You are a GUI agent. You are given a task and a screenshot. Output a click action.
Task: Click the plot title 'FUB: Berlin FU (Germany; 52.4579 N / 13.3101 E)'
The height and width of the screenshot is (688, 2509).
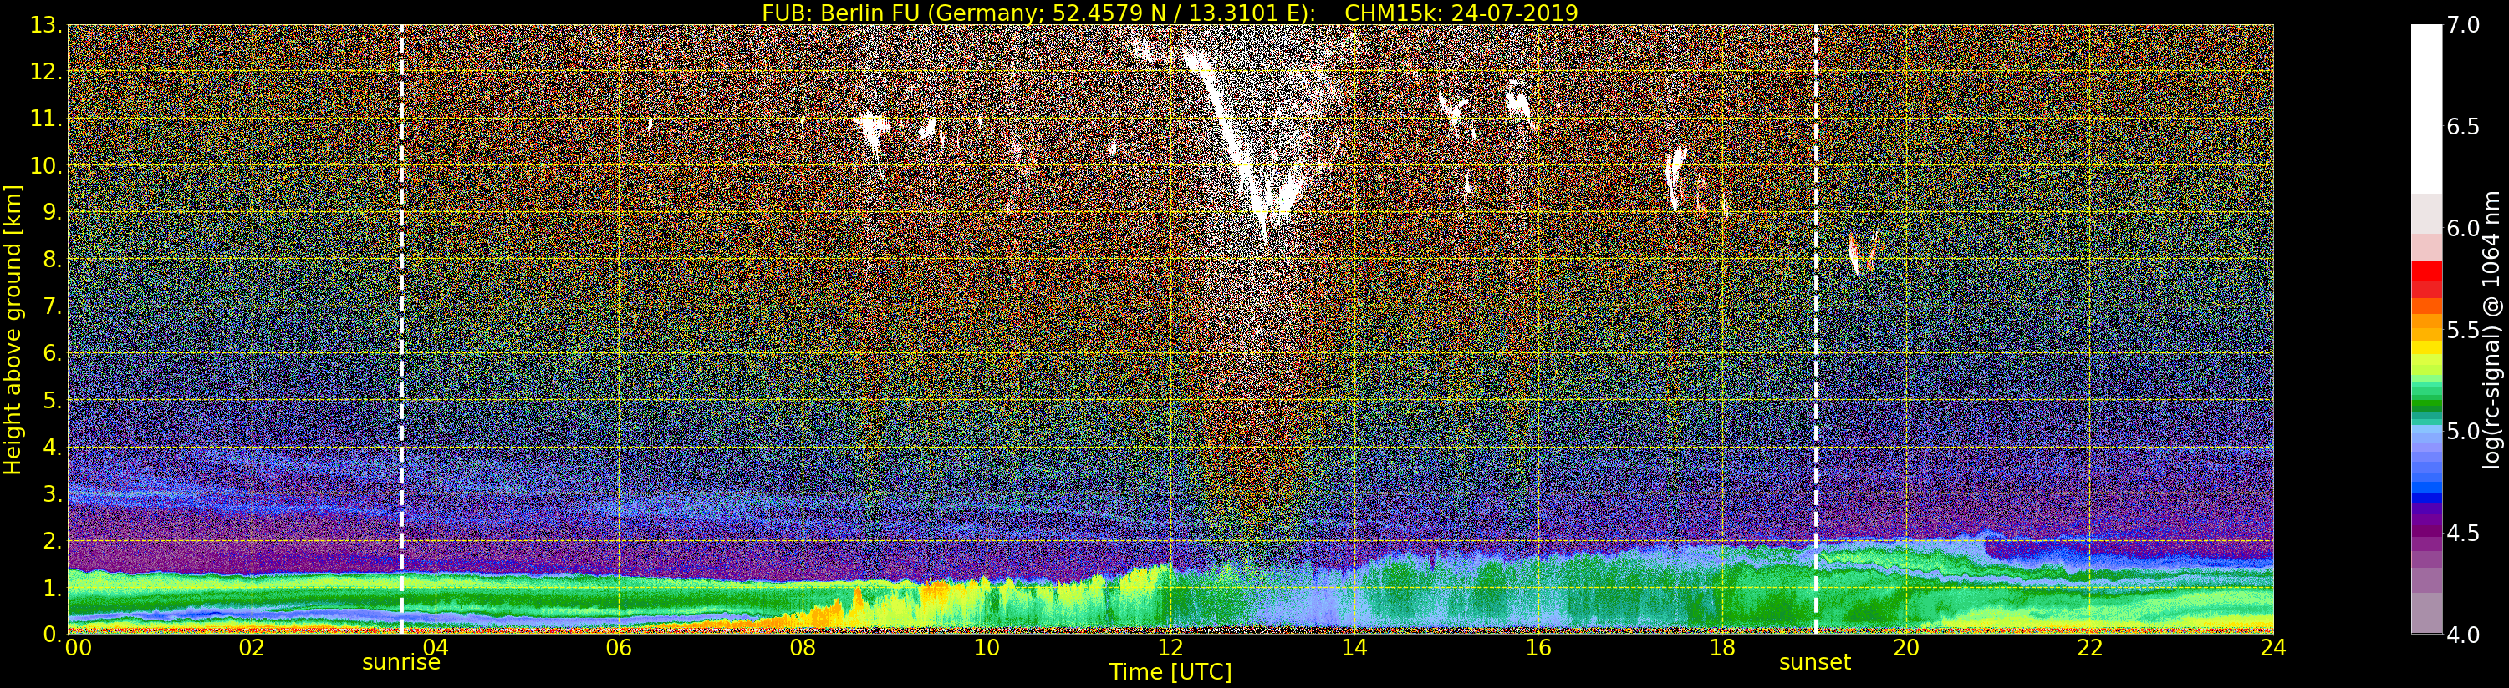pos(1039,13)
